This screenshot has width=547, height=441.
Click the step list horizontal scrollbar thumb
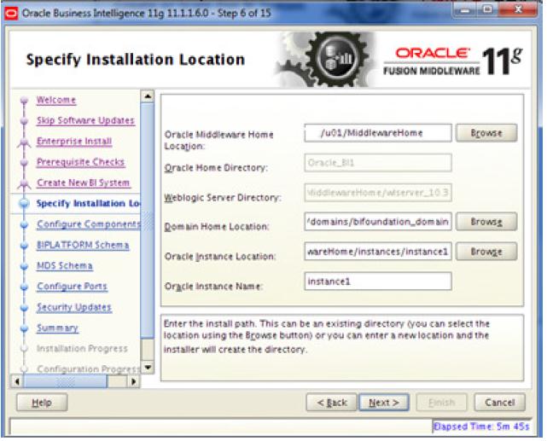pos(65,381)
